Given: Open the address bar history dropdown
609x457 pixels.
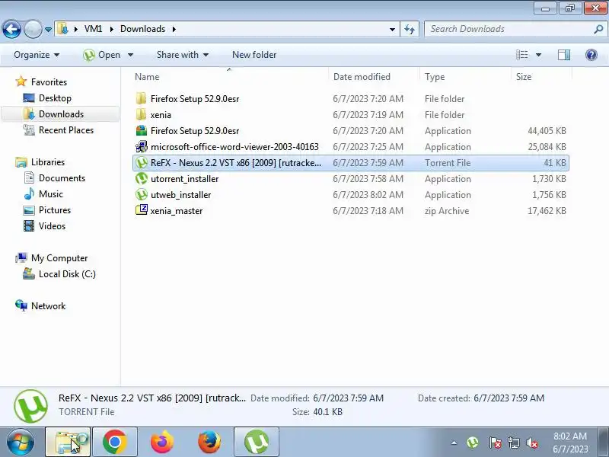Looking at the screenshot, I should [x=392, y=29].
